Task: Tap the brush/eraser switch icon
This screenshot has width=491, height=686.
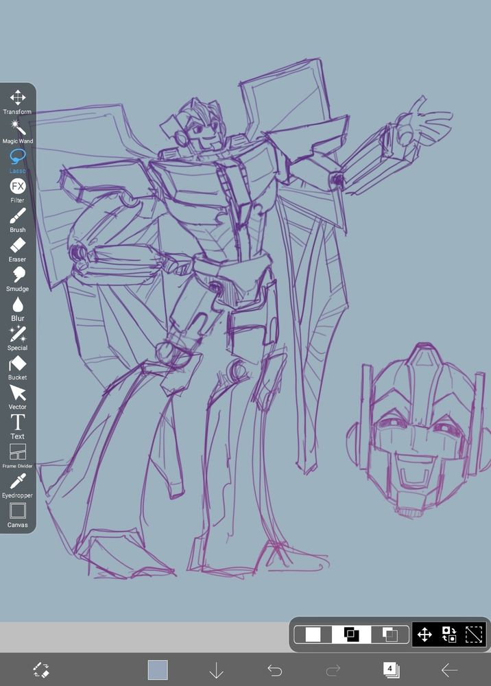Action: click(41, 670)
